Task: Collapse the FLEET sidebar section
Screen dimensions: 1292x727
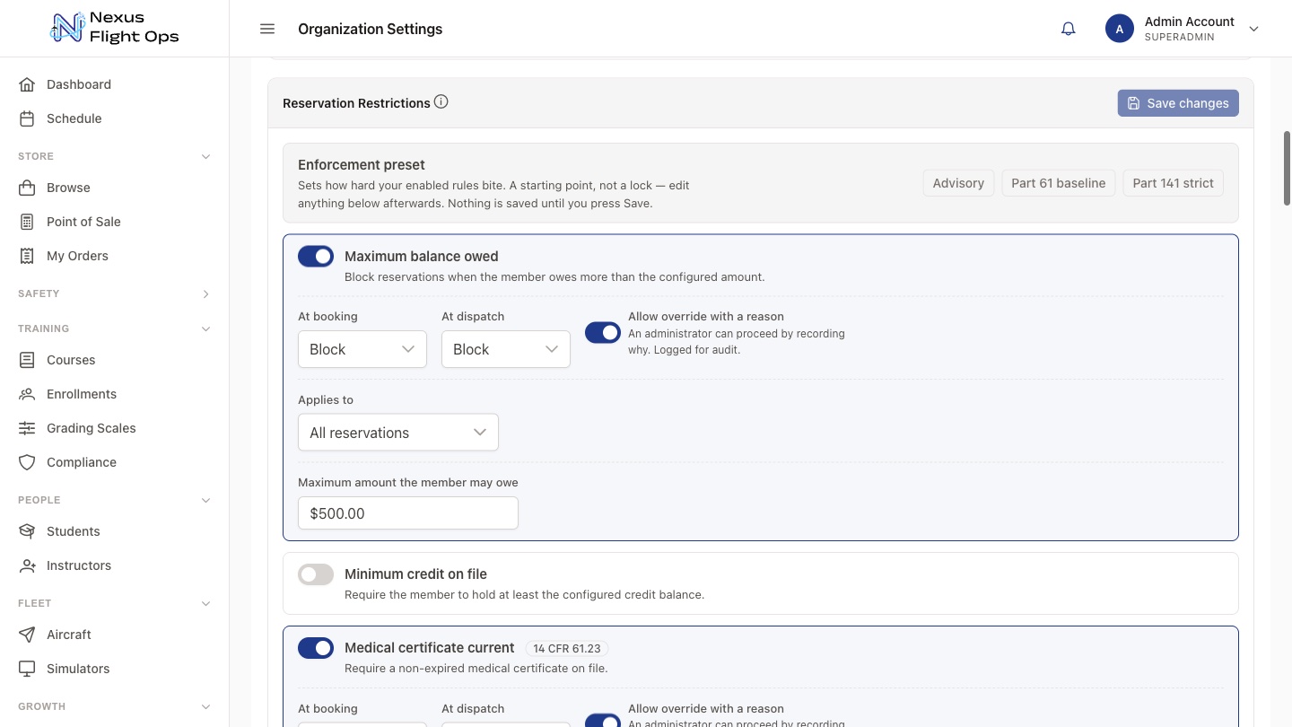Action: pos(205,603)
